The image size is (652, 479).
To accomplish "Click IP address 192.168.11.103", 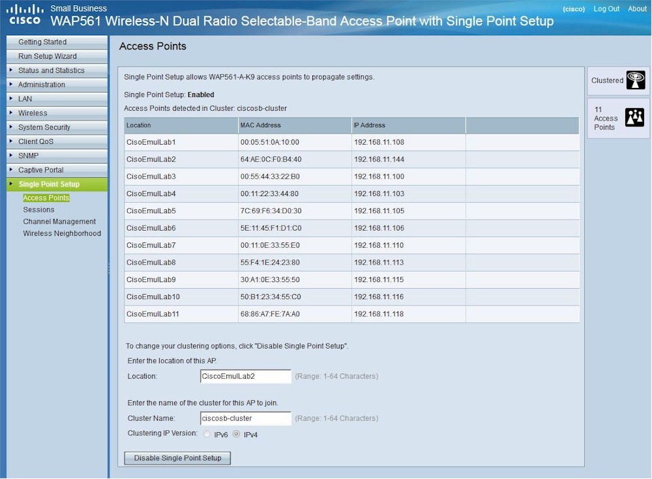I will [x=379, y=194].
